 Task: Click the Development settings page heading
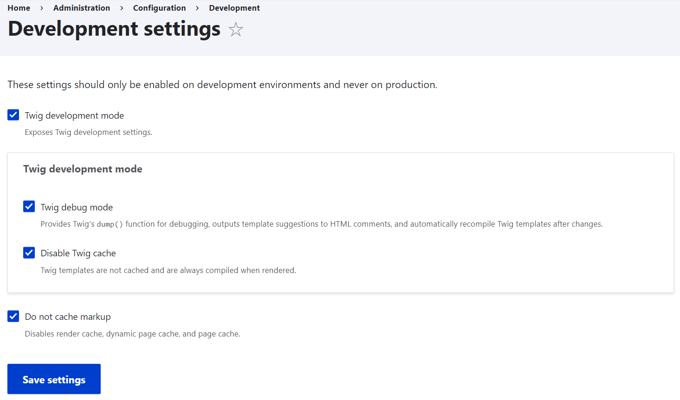click(114, 29)
